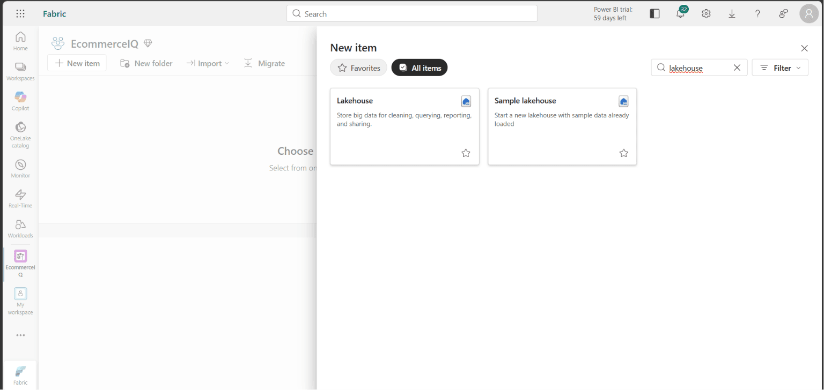Viewport: 824px width, 390px height.
Task: Open OneLake catalog in the sidebar
Action: tap(20, 134)
